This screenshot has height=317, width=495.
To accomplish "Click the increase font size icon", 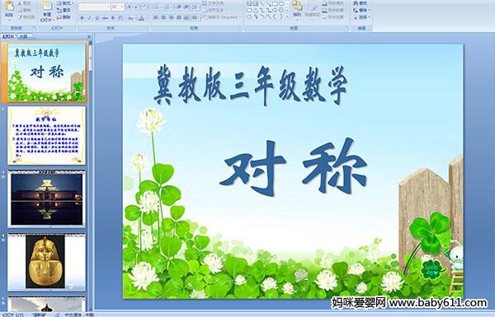I will 130,7.
